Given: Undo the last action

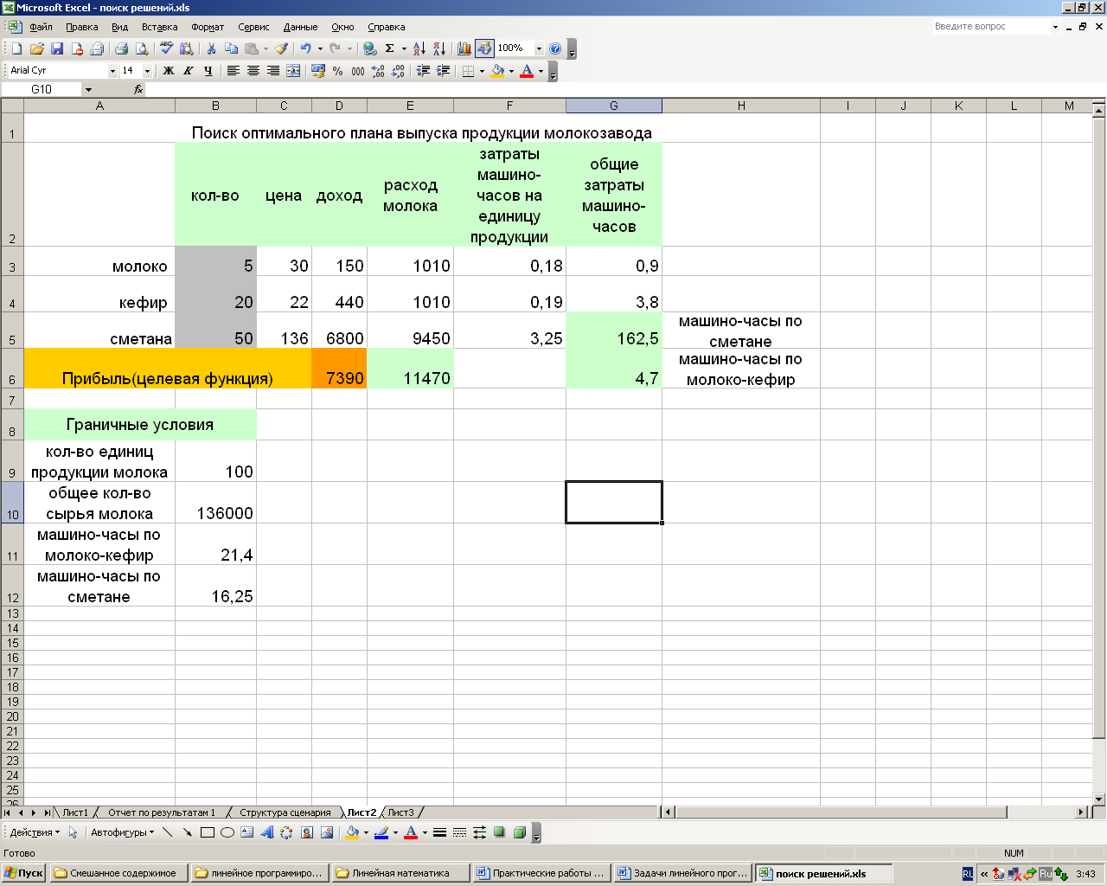Looking at the screenshot, I should click(305, 48).
